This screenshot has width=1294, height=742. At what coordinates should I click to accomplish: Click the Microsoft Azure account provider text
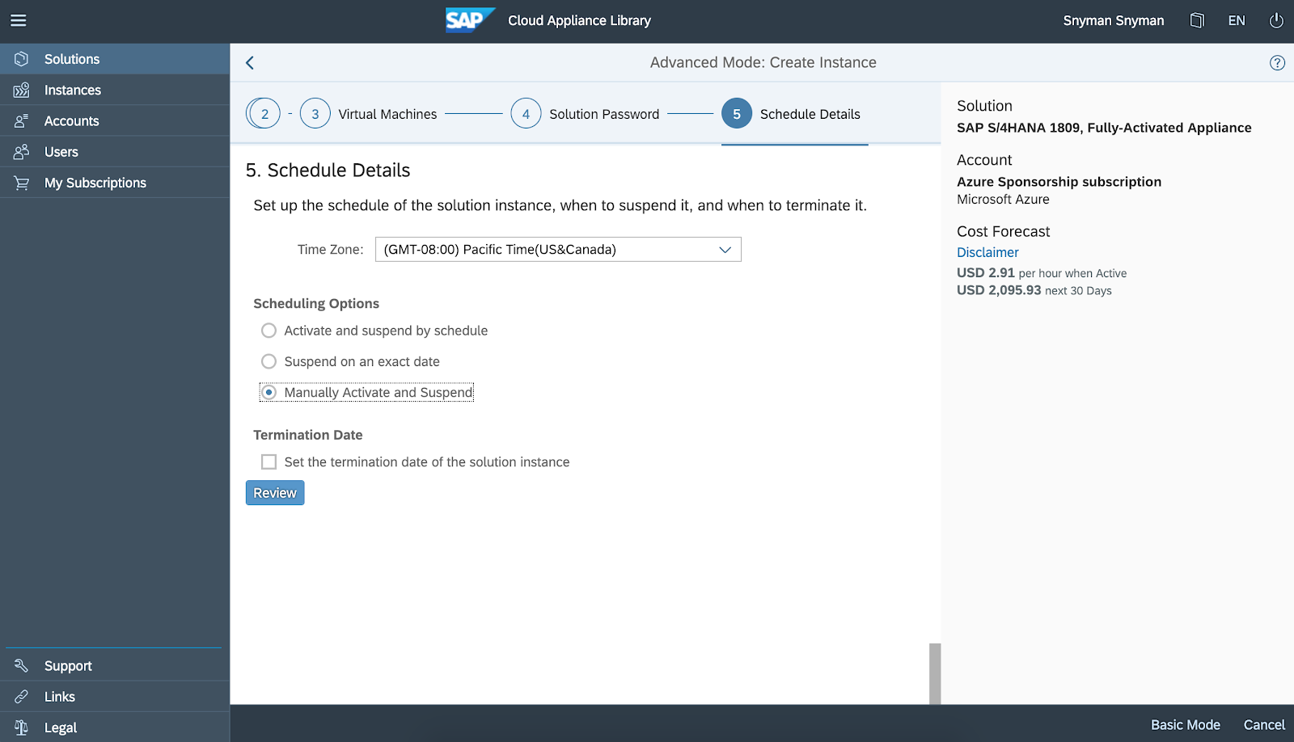pyautogui.click(x=1003, y=200)
